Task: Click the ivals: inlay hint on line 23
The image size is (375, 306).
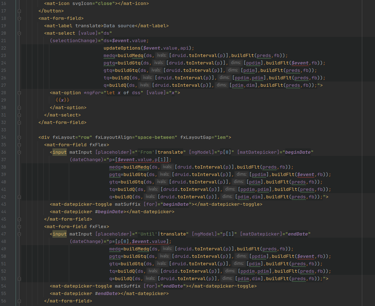Action: 162,55
